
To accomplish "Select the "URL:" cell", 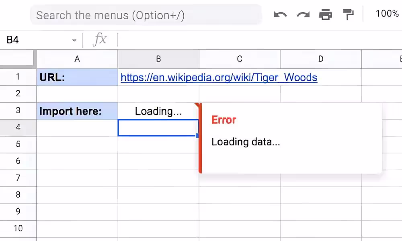I will (x=77, y=77).
